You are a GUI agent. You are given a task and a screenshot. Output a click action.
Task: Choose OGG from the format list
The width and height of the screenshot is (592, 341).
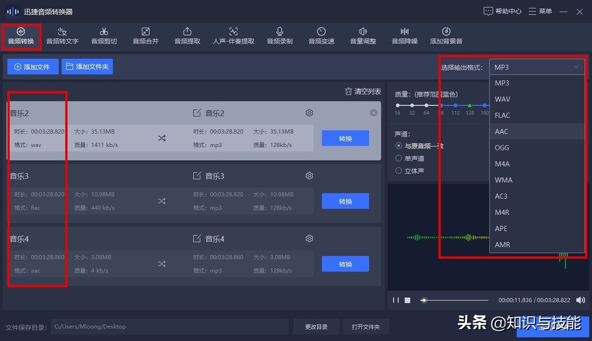pos(537,147)
